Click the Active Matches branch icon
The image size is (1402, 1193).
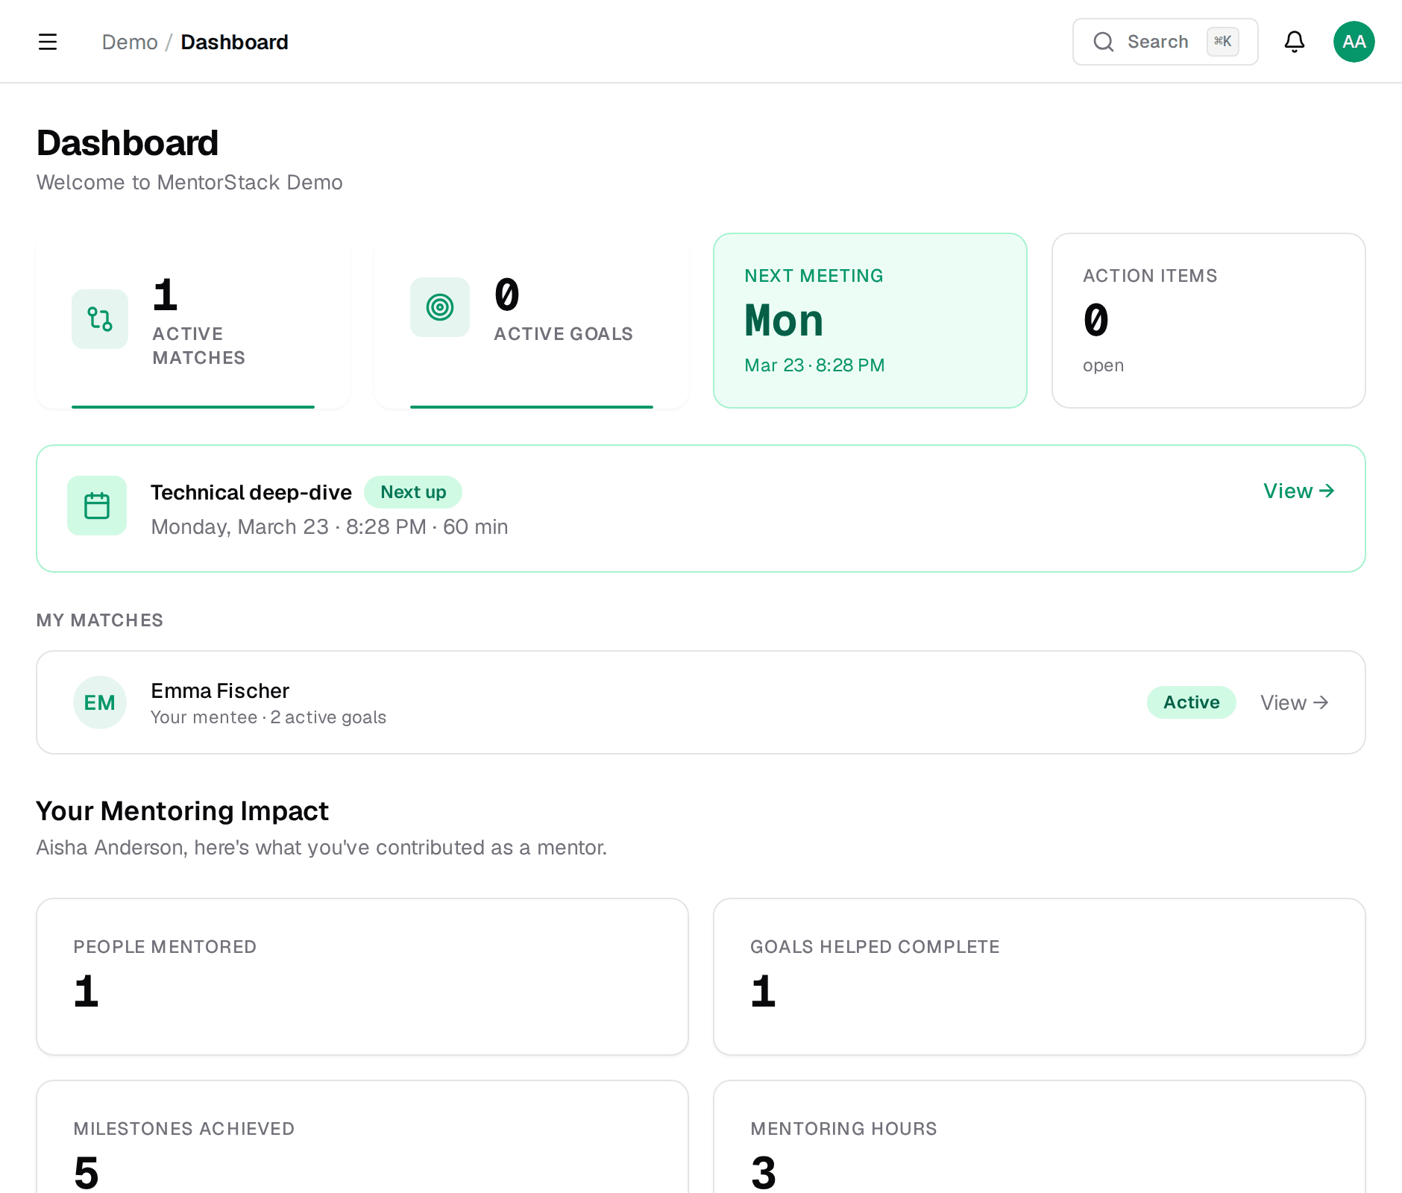(100, 319)
